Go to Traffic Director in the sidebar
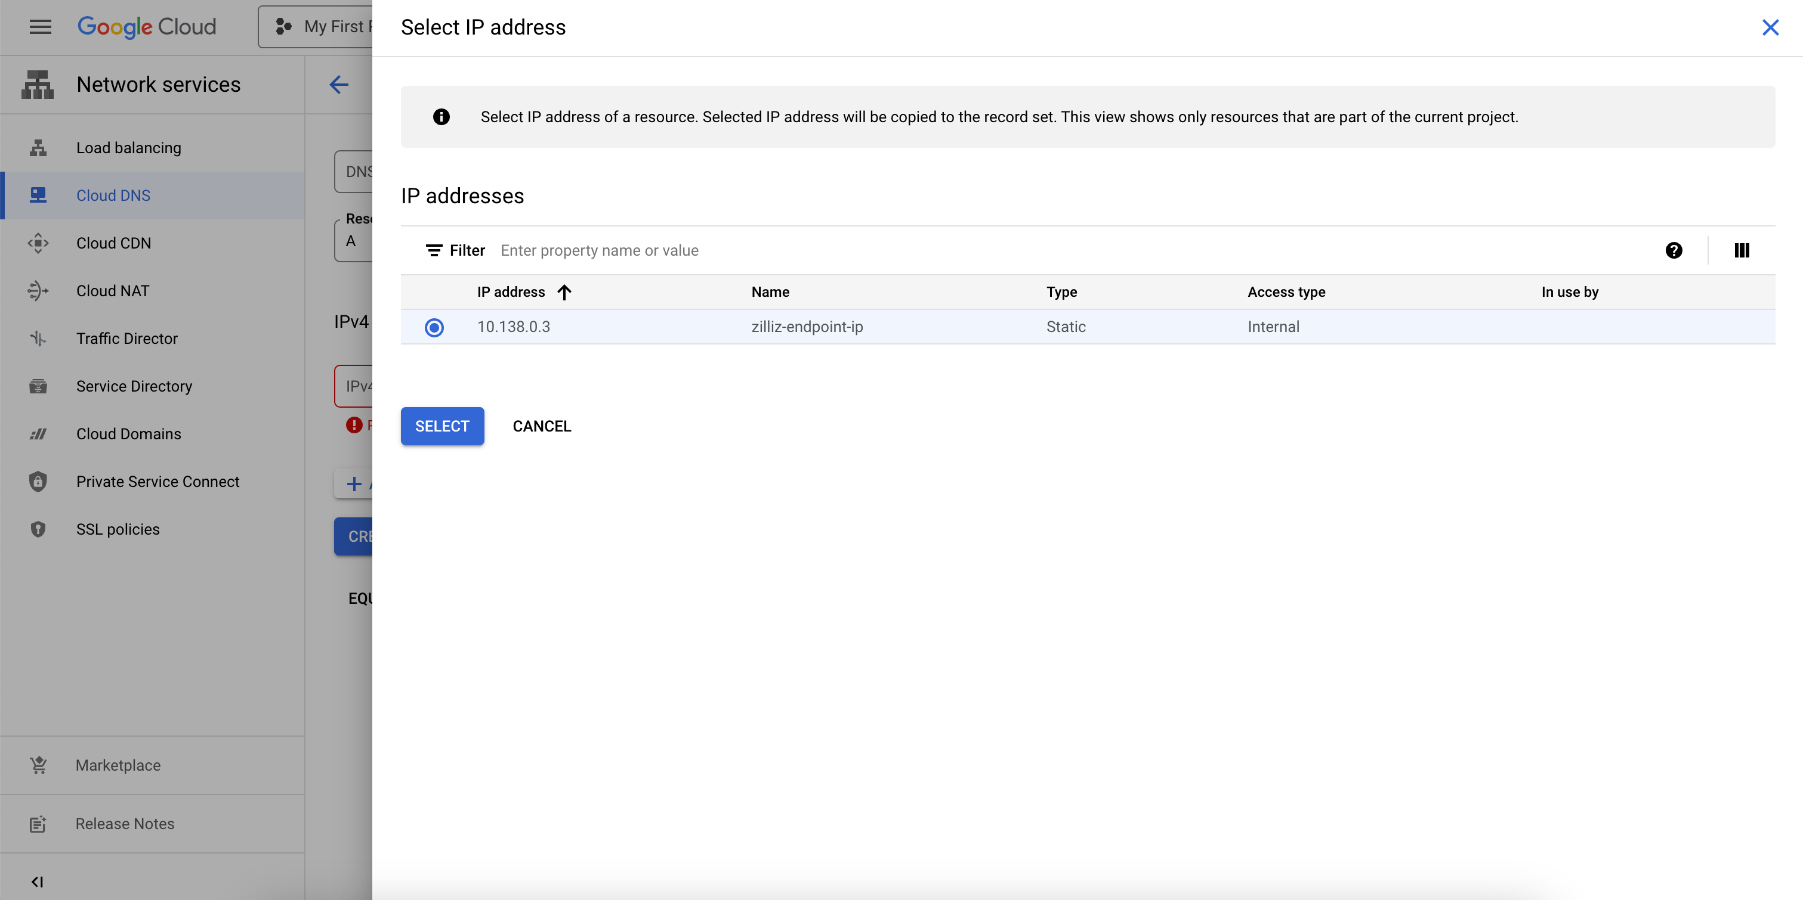This screenshot has height=900, width=1803. click(x=126, y=339)
